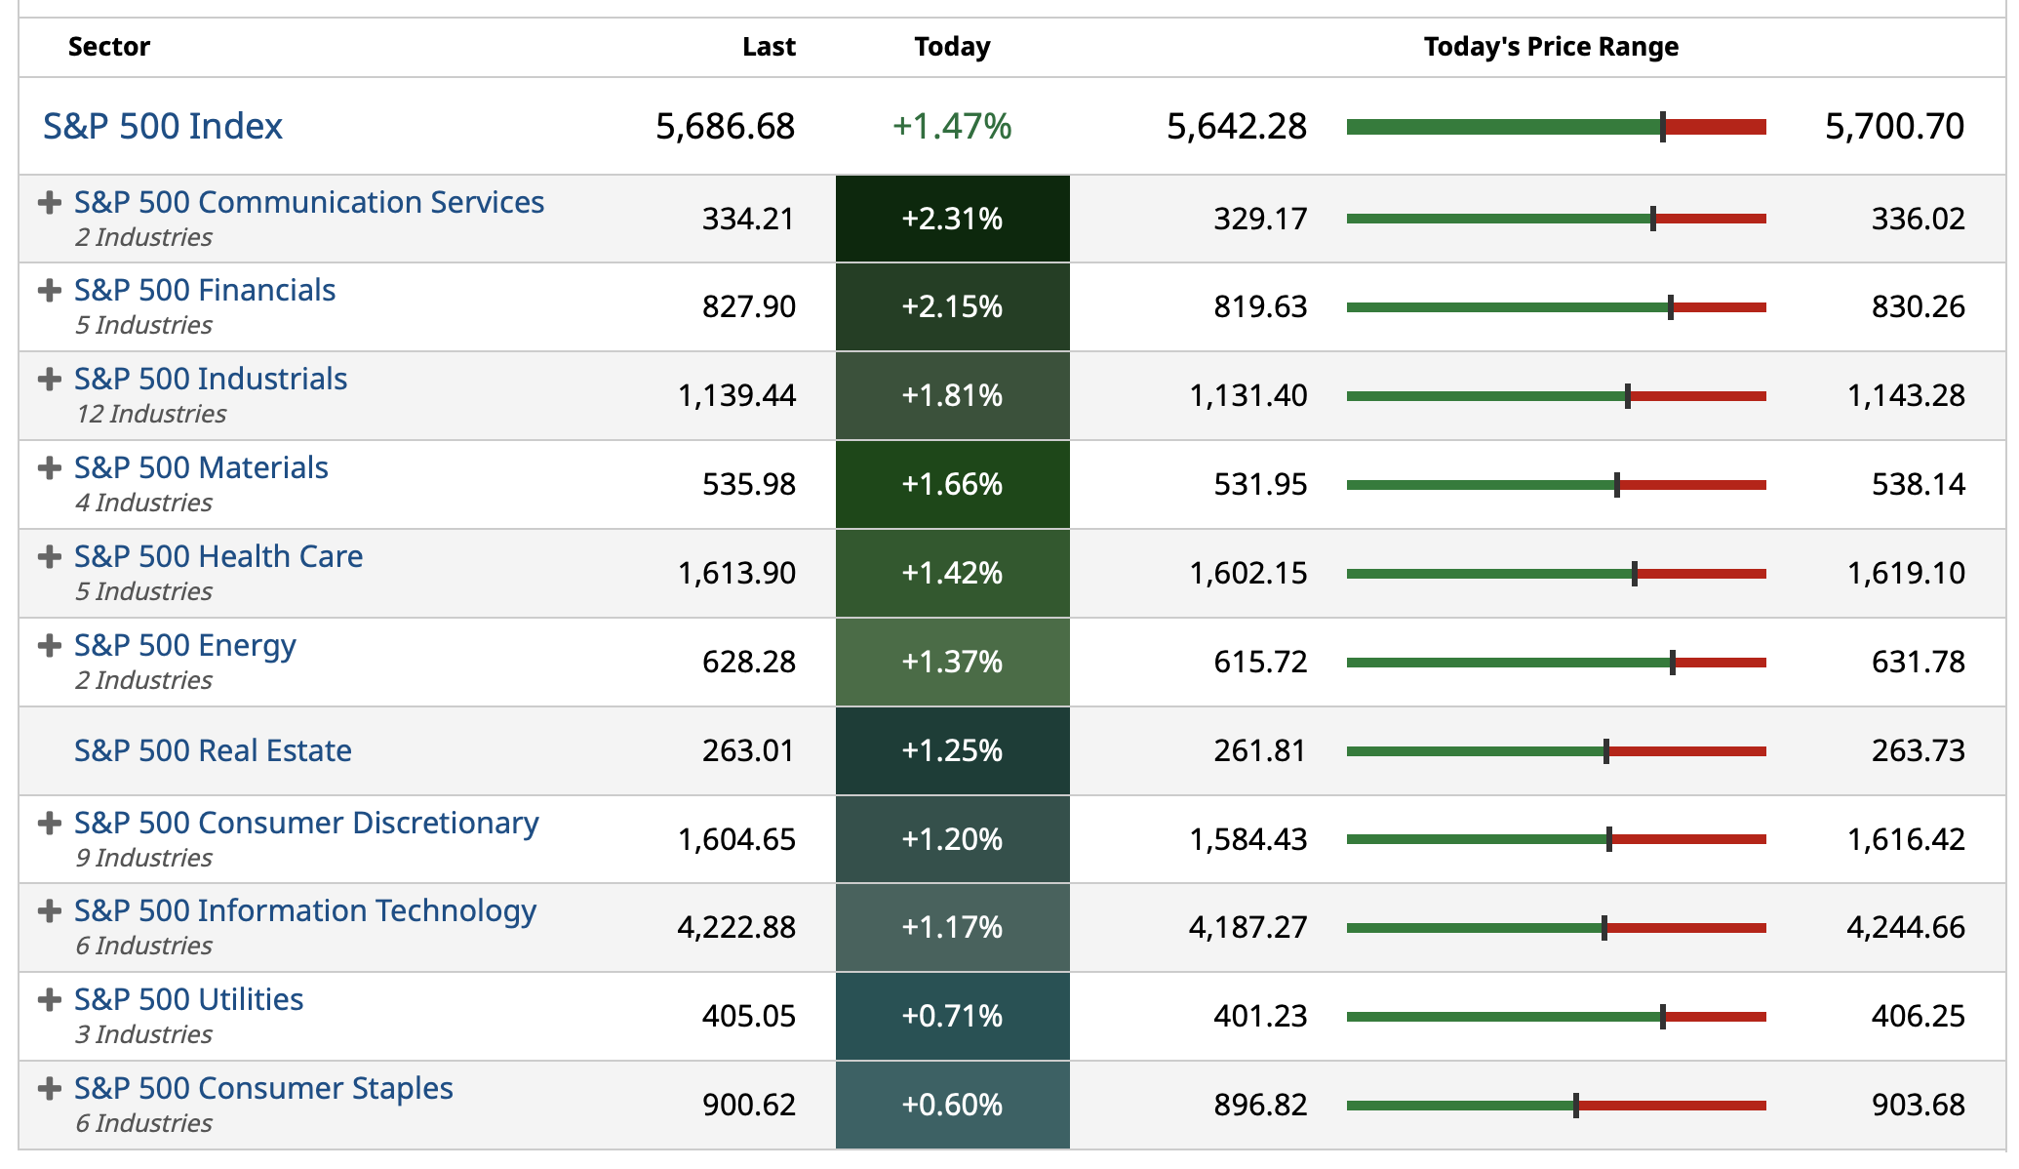The height and width of the screenshot is (1169, 2019).
Task: Open the S&P 500 Real Estate link
Action: (x=213, y=750)
